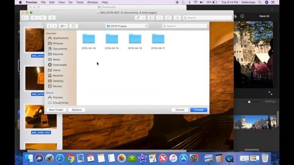The width and height of the screenshot is (294, 165).
Task: Click the Preview window toolbar search field
Action: [207, 17]
